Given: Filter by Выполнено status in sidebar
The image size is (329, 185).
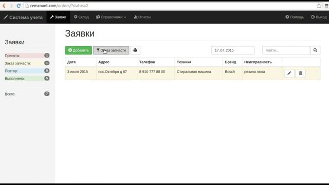Looking at the screenshot, I should click(27, 79).
